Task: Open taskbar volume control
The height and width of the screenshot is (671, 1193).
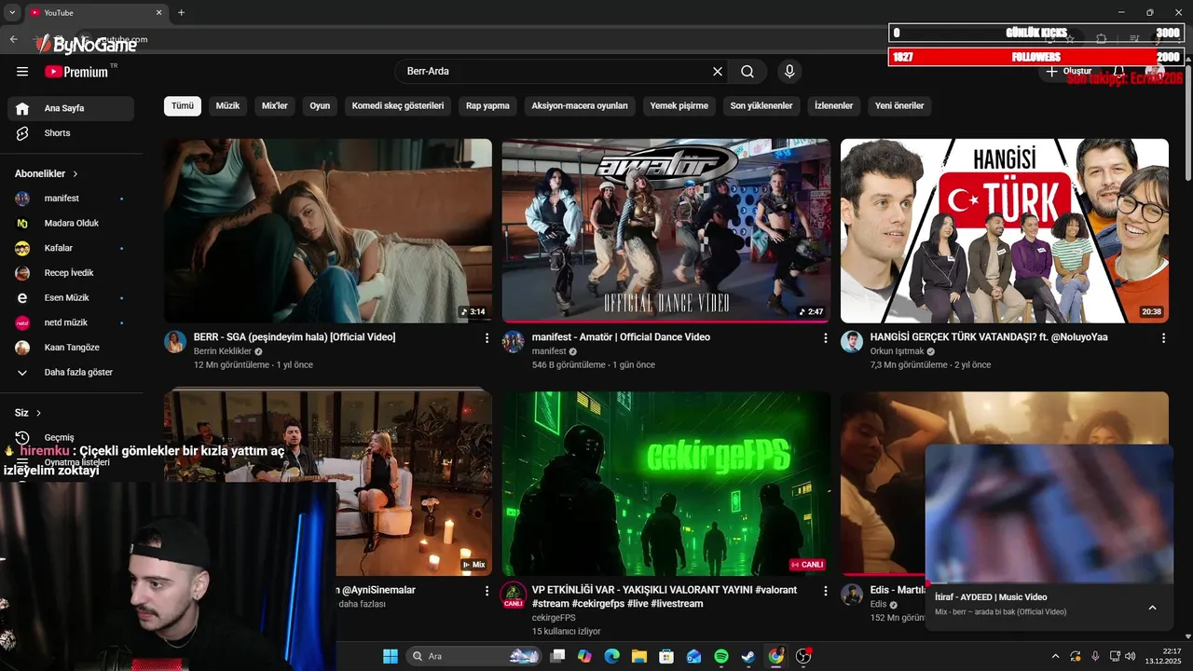Action: click(1131, 656)
